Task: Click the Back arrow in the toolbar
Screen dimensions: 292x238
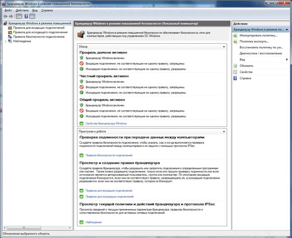Action: (x=5, y=16)
